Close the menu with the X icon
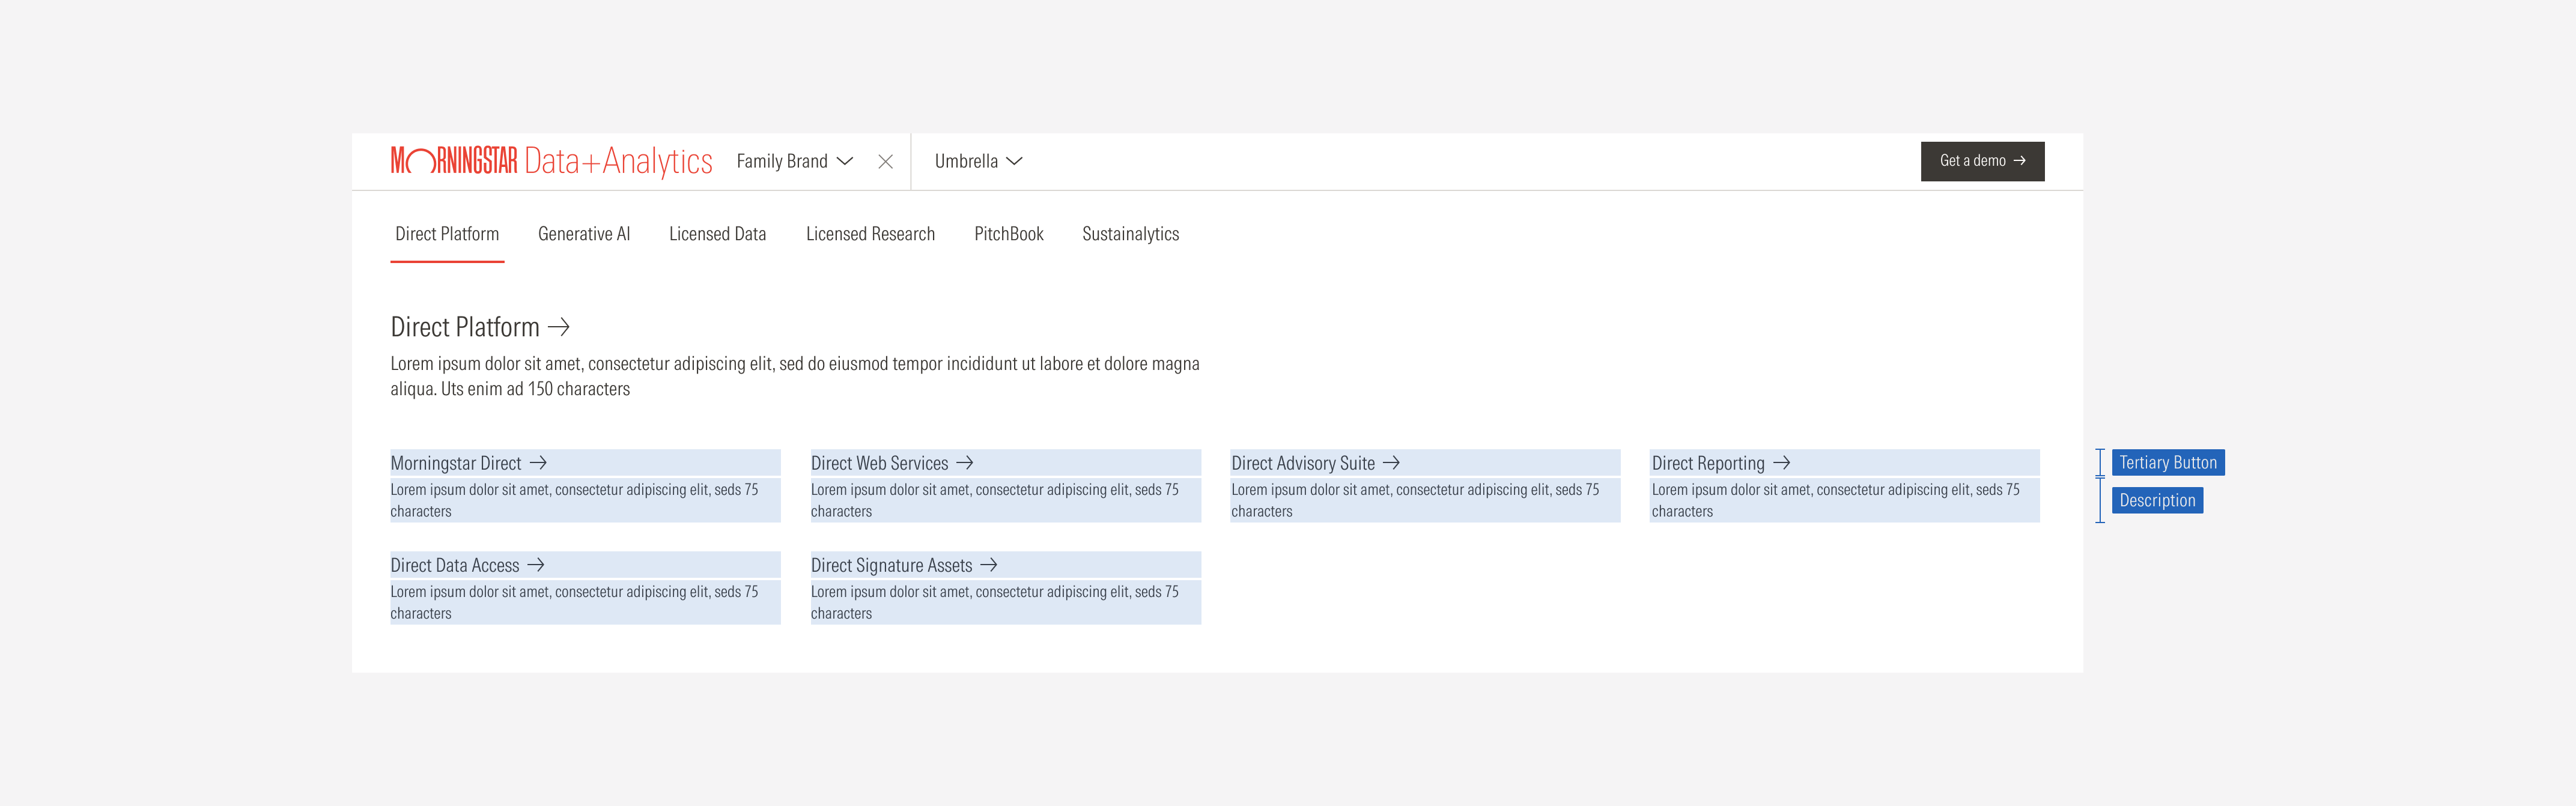The image size is (2576, 806). tap(885, 161)
